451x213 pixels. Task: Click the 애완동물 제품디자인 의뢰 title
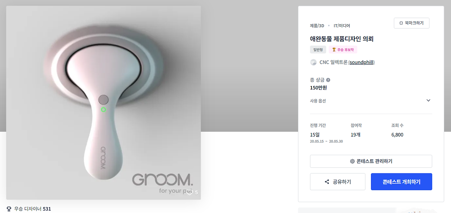coord(341,39)
